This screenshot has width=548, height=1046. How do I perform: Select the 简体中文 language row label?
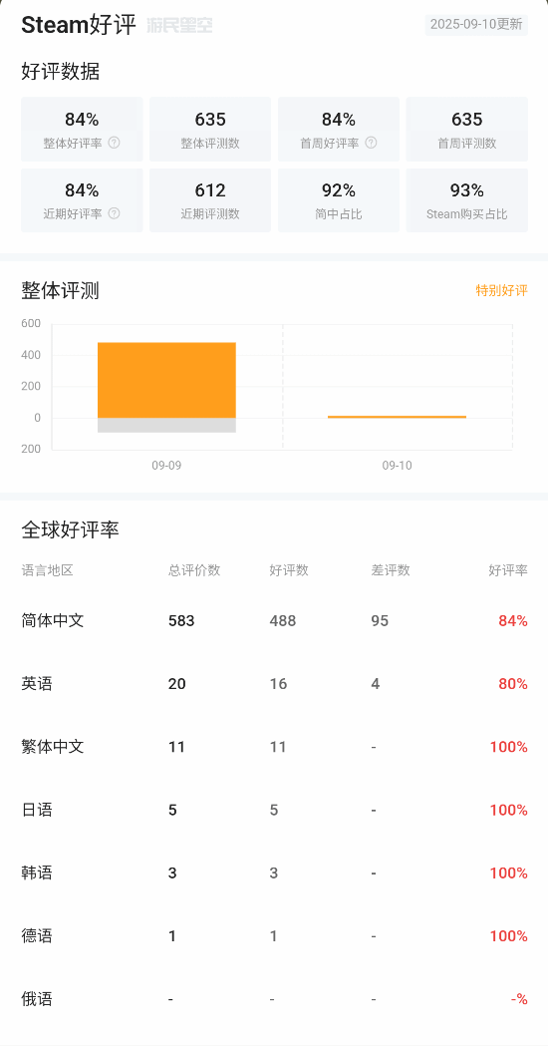pyautogui.click(x=53, y=620)
